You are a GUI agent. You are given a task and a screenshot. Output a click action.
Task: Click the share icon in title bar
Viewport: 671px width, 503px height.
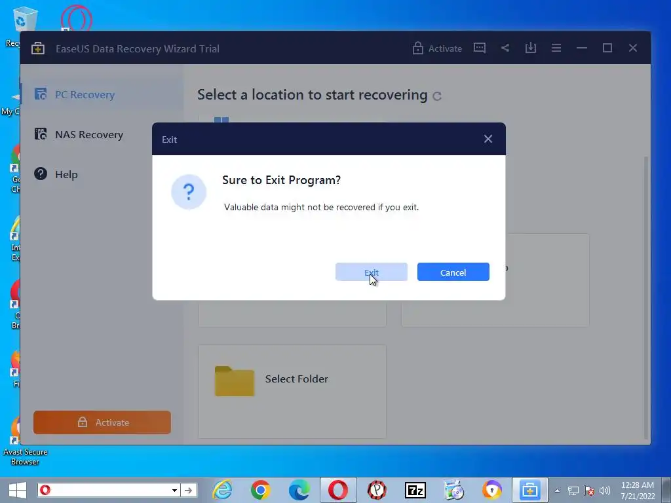[505, 48]
